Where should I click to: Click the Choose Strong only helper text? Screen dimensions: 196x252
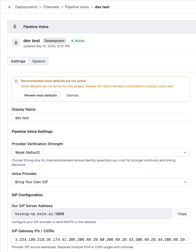click(94, 163)
